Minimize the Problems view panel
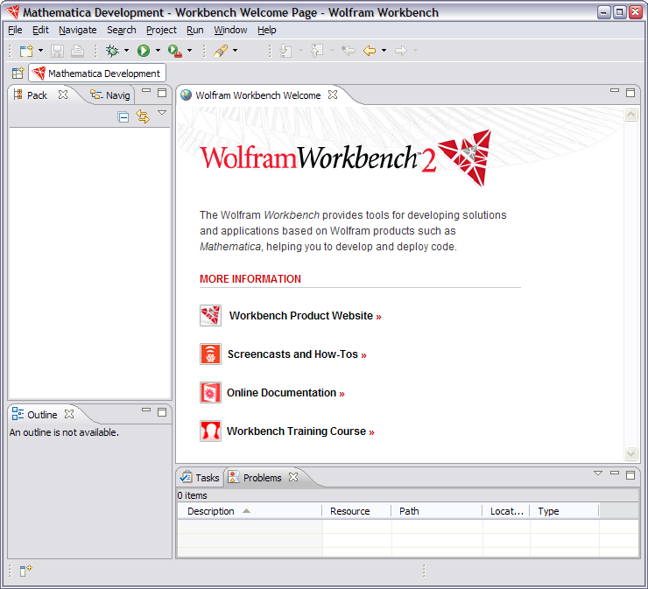This screenshot has width=648, height=589. pos(614,474)
